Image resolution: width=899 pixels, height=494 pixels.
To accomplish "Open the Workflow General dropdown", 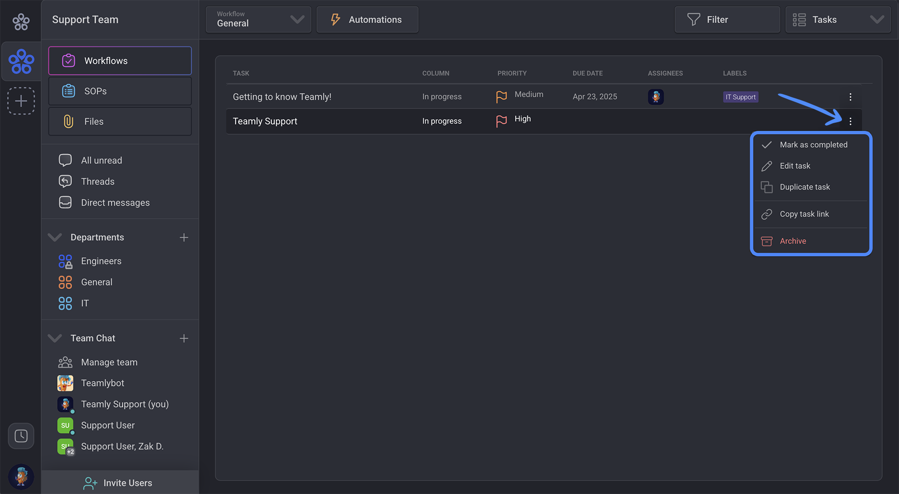I will 258,19.
